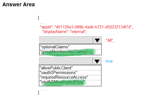Image resolution: width=142 pixels, height=104 pixels.
Task: Open the second dropdown arrow next to true
Action: 97,61
